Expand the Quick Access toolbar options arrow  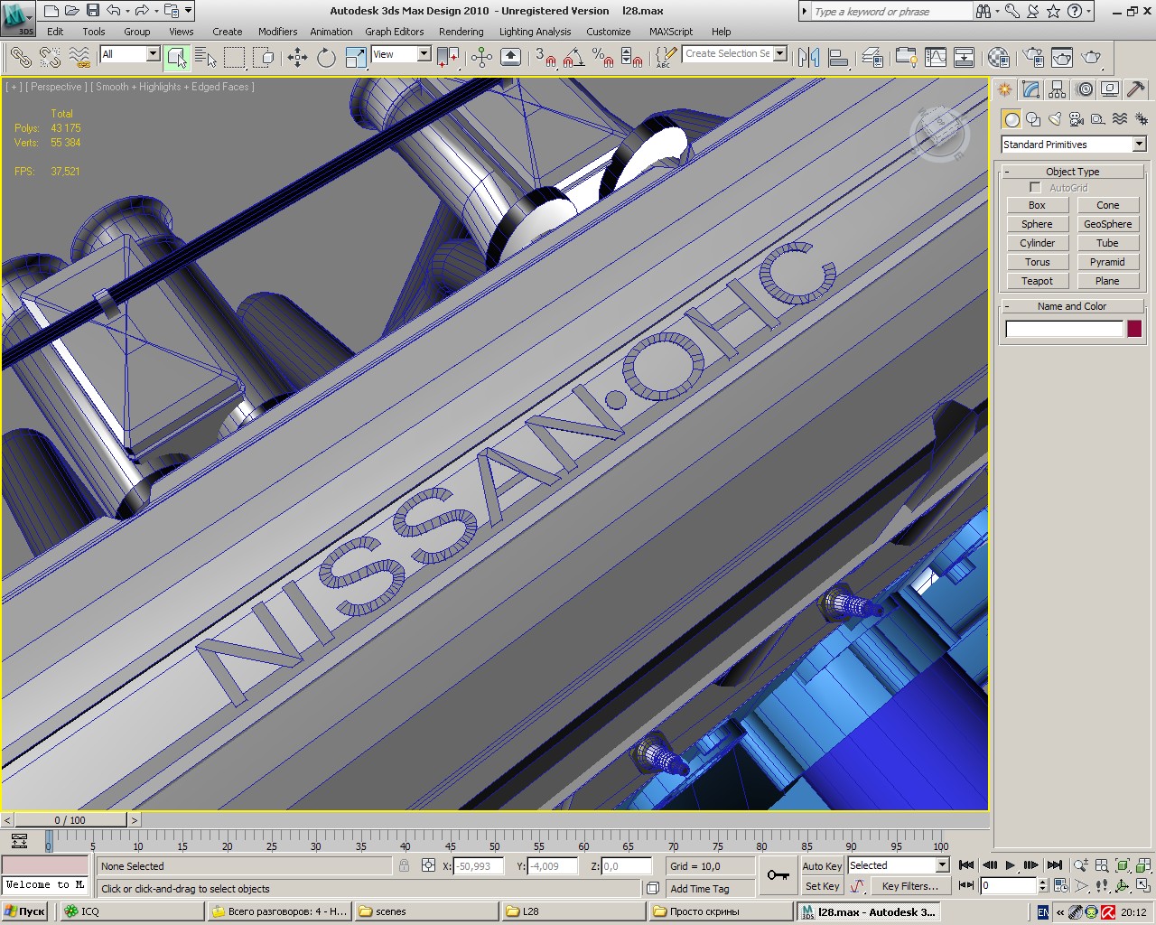pos(188,11)
